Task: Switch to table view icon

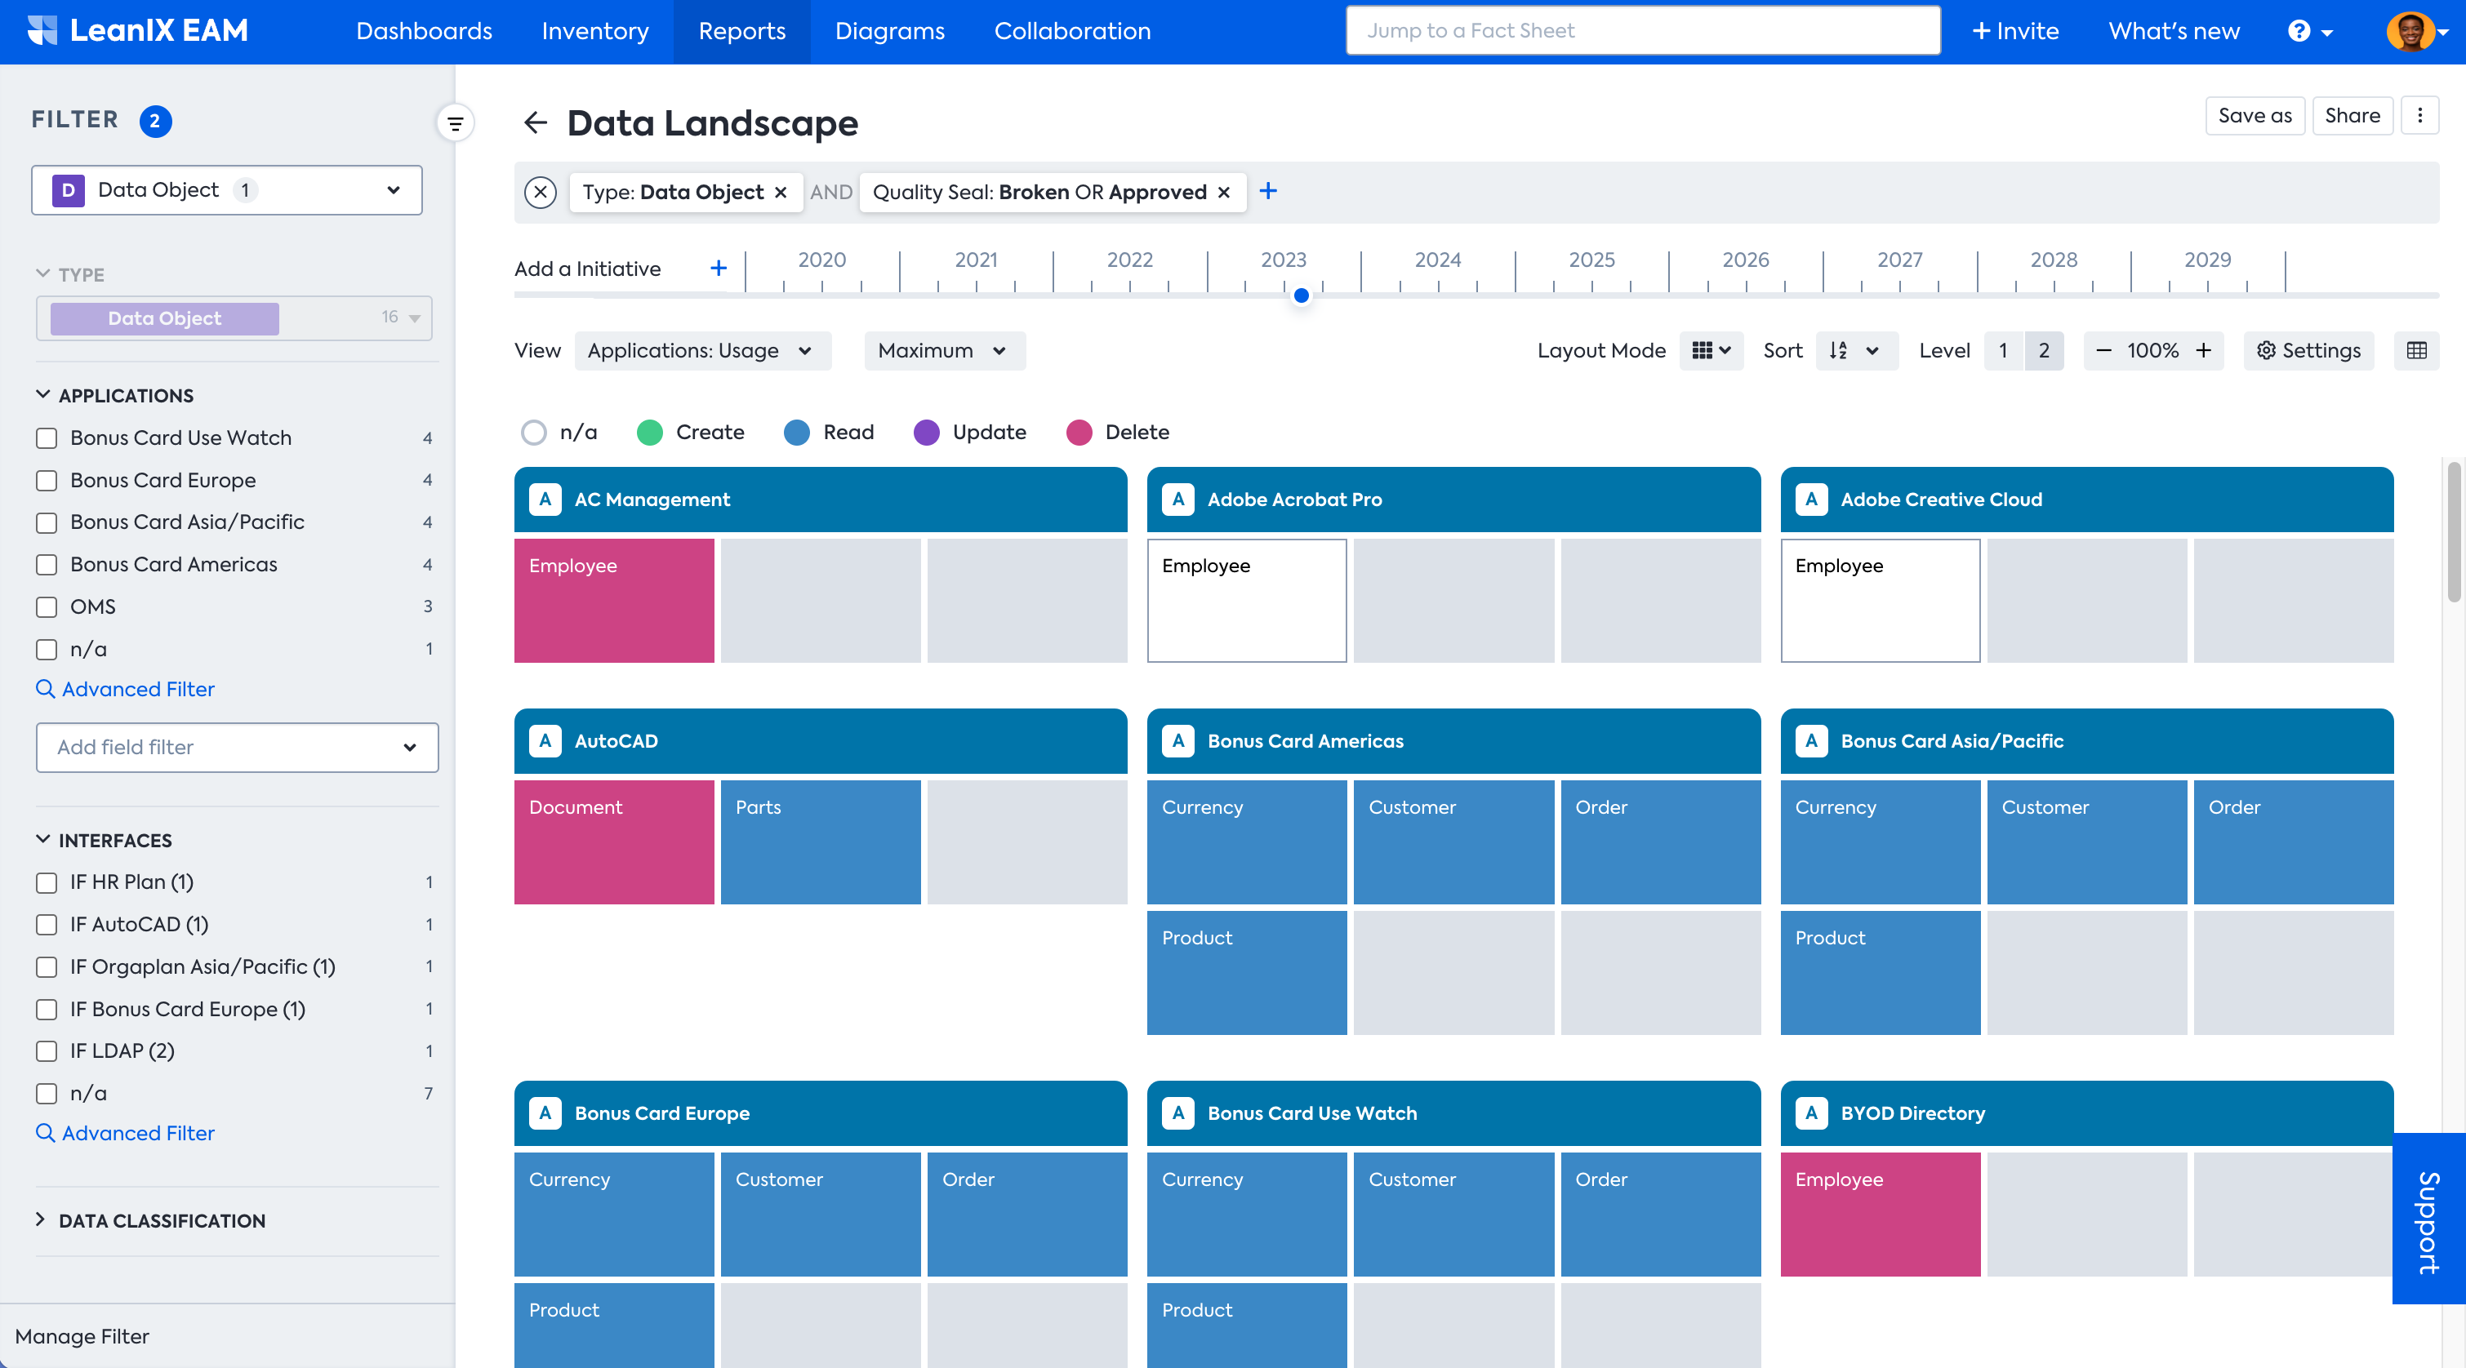Action: (x=2415, y=350)
